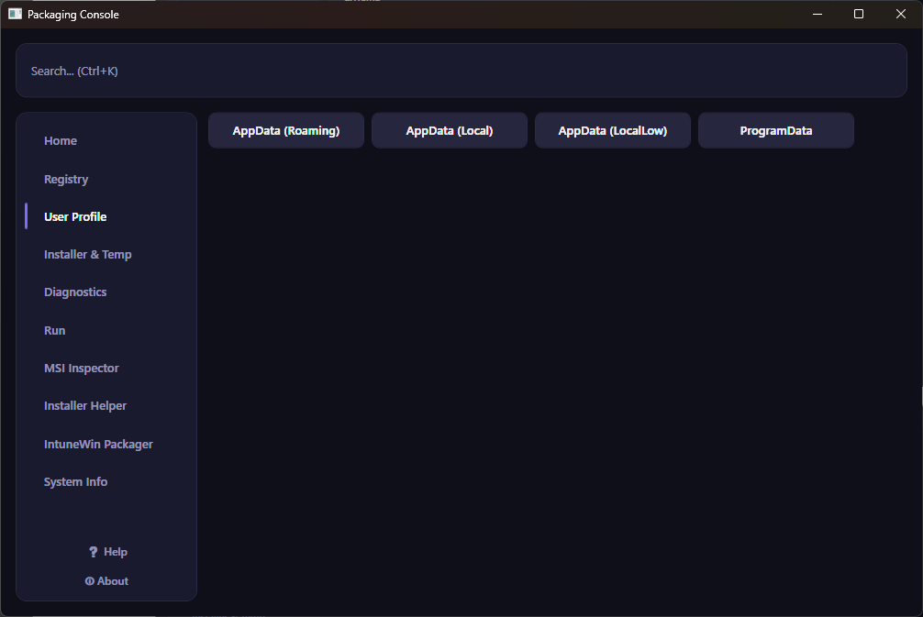Image resolution: width=923 pixels, height=617 pixels.
Task: Minimize the Packaging Console window
Action: click(817, 14)
